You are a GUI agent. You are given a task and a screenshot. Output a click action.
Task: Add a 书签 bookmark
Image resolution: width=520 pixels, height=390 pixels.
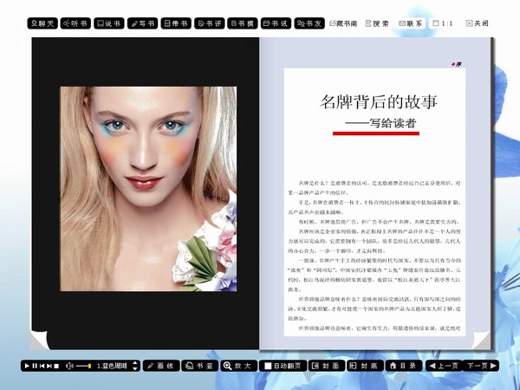(x=200, y=366)
